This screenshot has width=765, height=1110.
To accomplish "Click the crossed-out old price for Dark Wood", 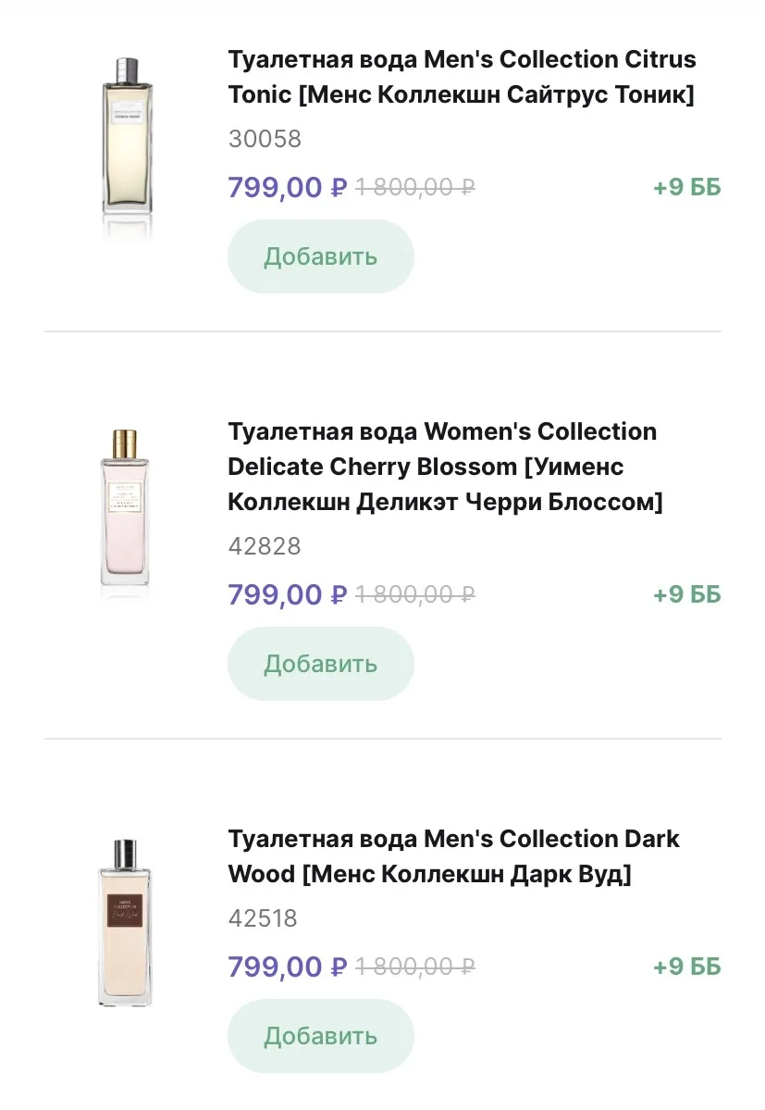I will click(415, 967).
